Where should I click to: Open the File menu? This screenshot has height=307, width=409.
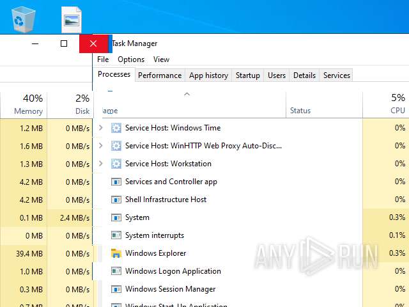[x=103, y=59]
